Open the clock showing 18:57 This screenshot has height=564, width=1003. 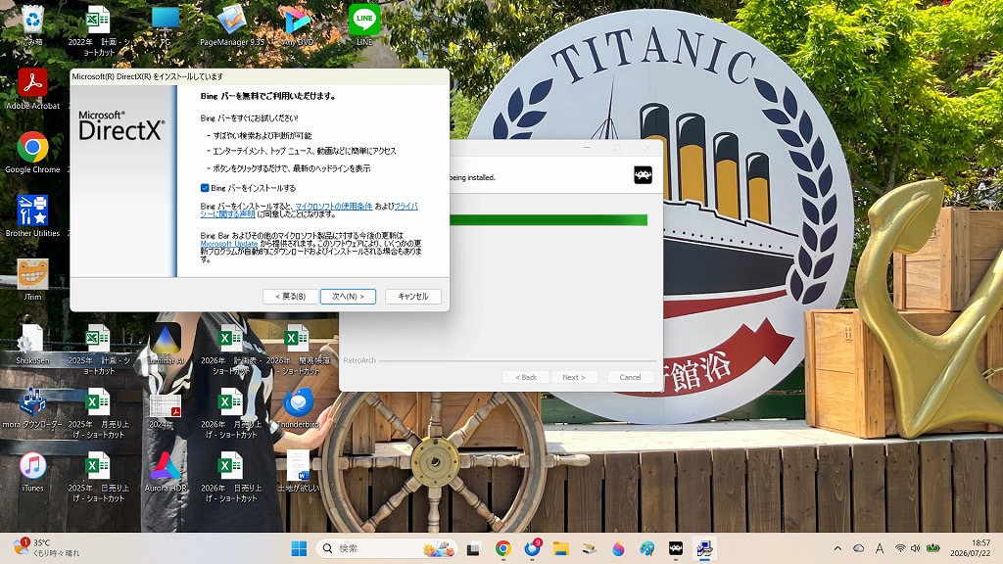point(970,548)
